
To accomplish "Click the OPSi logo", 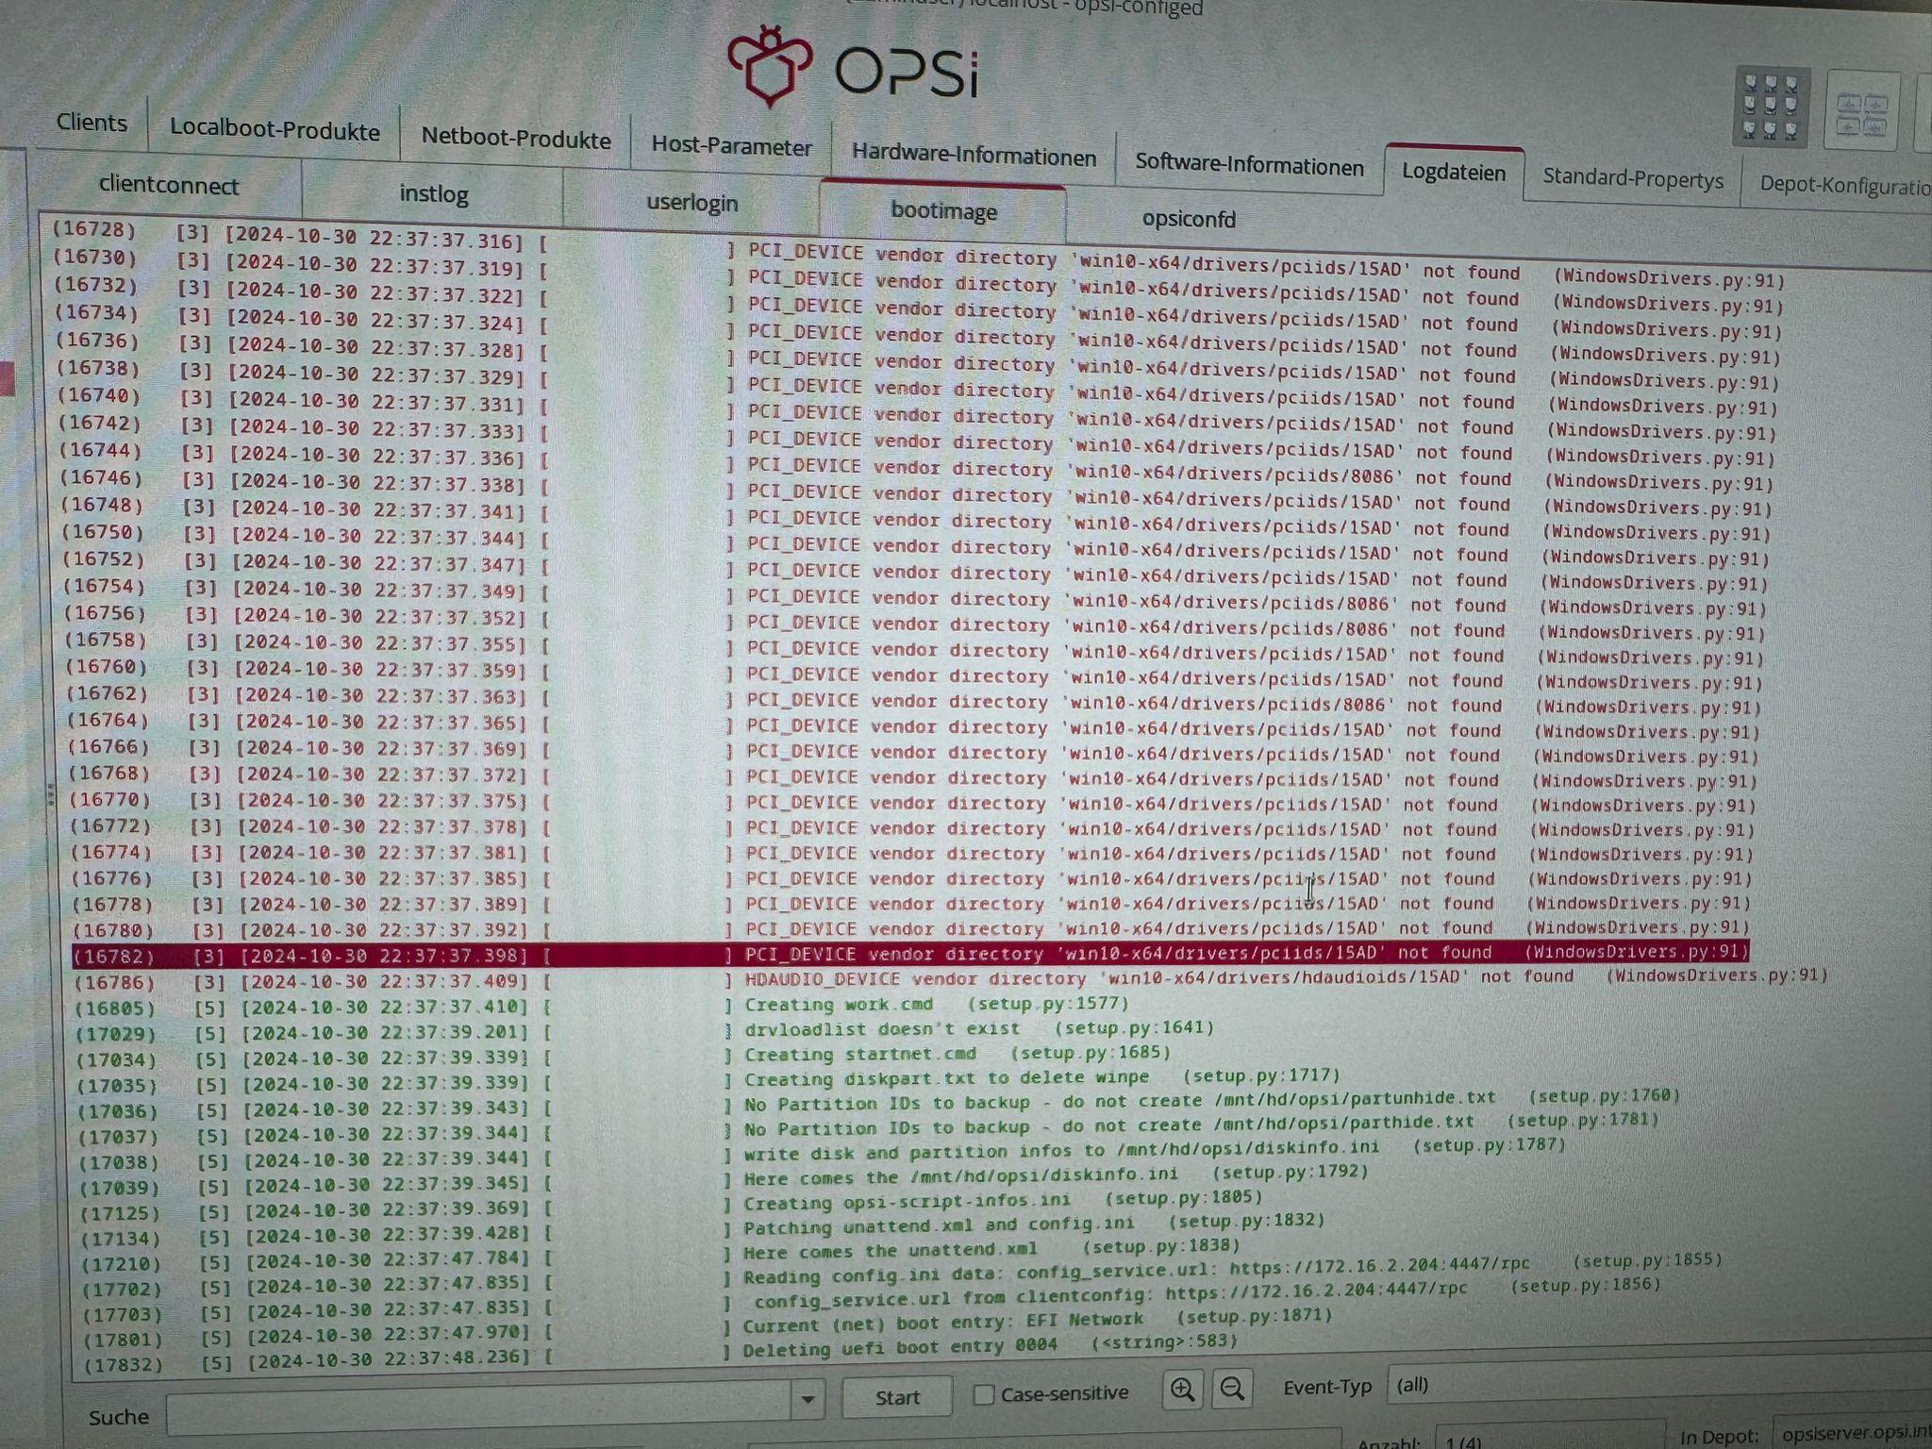I will click(x=853, y=66).
